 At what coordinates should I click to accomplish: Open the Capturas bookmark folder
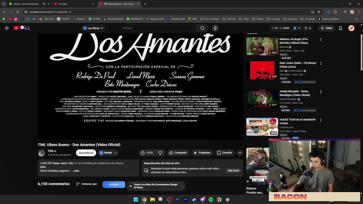coord(290,19)
